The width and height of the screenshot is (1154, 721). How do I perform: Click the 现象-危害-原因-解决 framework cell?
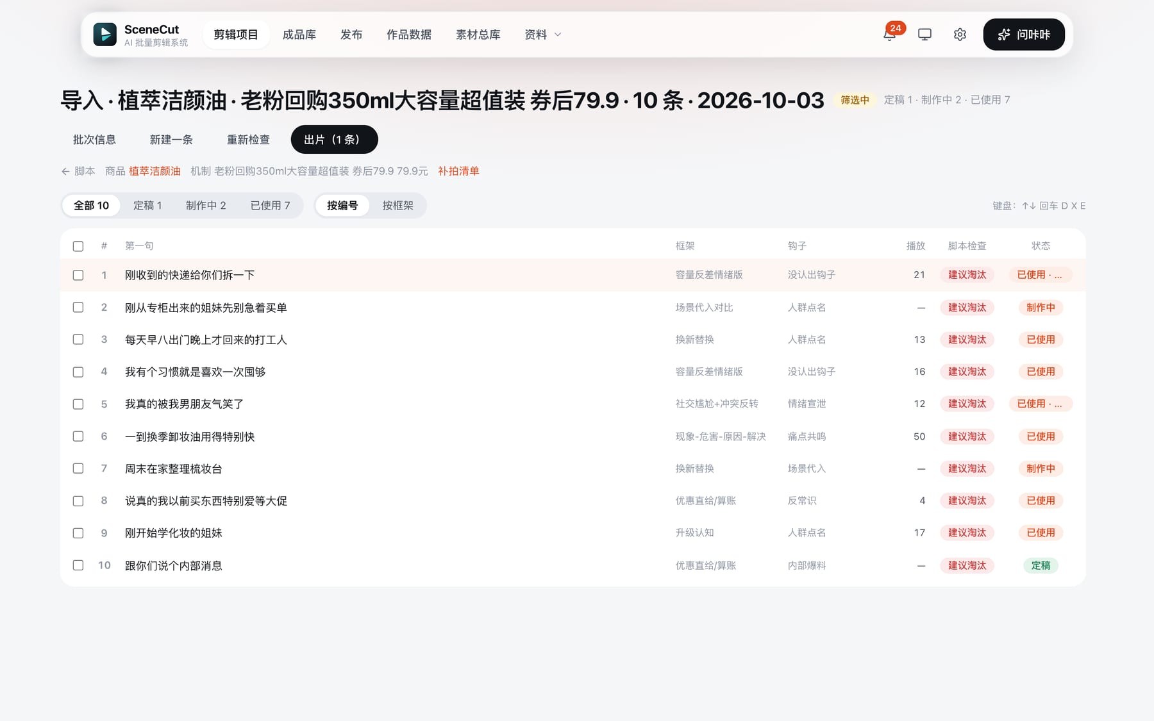pyautogui.click(x=721, y=436)
